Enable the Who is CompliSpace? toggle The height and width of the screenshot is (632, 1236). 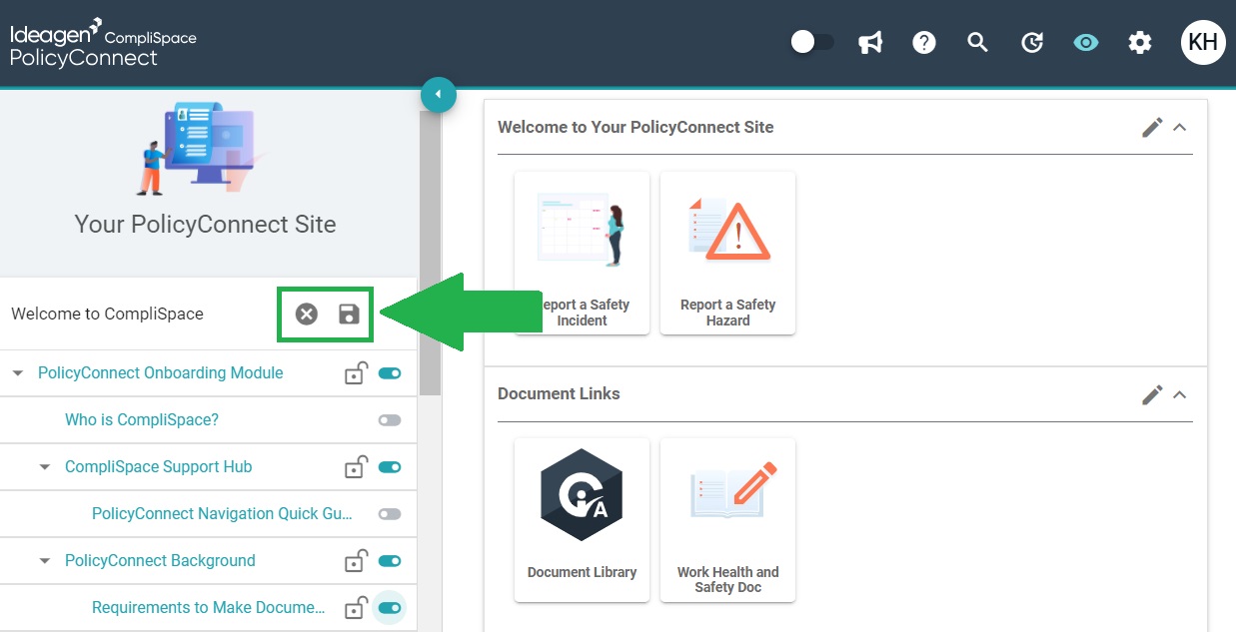(x=390, y=420)
